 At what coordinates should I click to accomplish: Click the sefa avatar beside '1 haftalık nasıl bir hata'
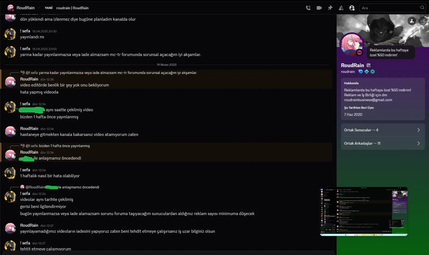tap(10, 173)
